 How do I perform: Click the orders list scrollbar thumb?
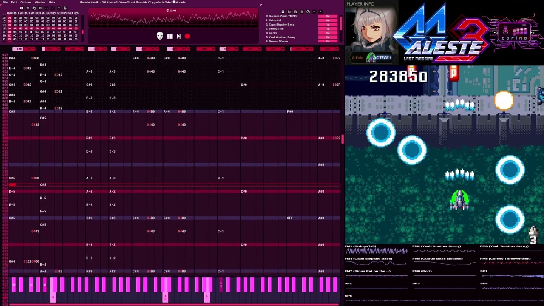click(x=82, y=32)
